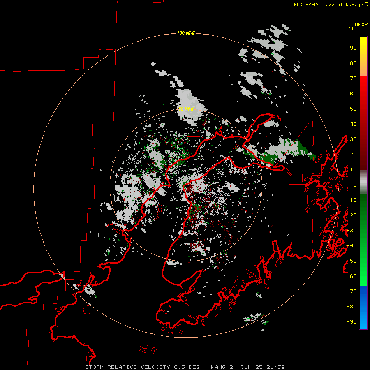Select the positive 40 scale value
The height and width of the screenshot is (370, 370).
coord(353,124)
